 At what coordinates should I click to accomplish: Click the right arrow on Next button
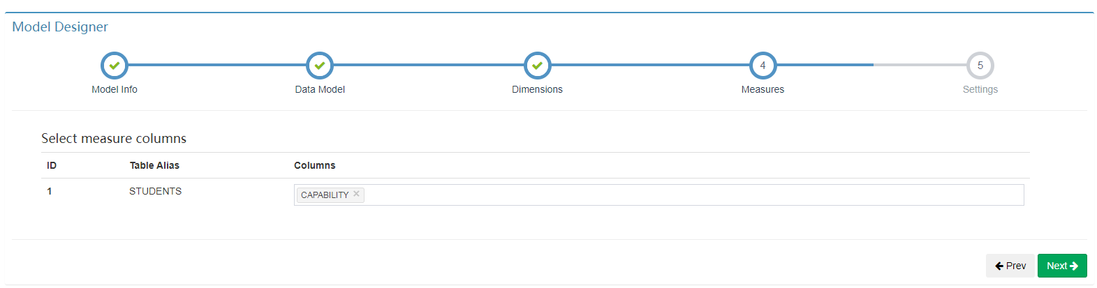pyautogui.click(x=1074, y=266)
